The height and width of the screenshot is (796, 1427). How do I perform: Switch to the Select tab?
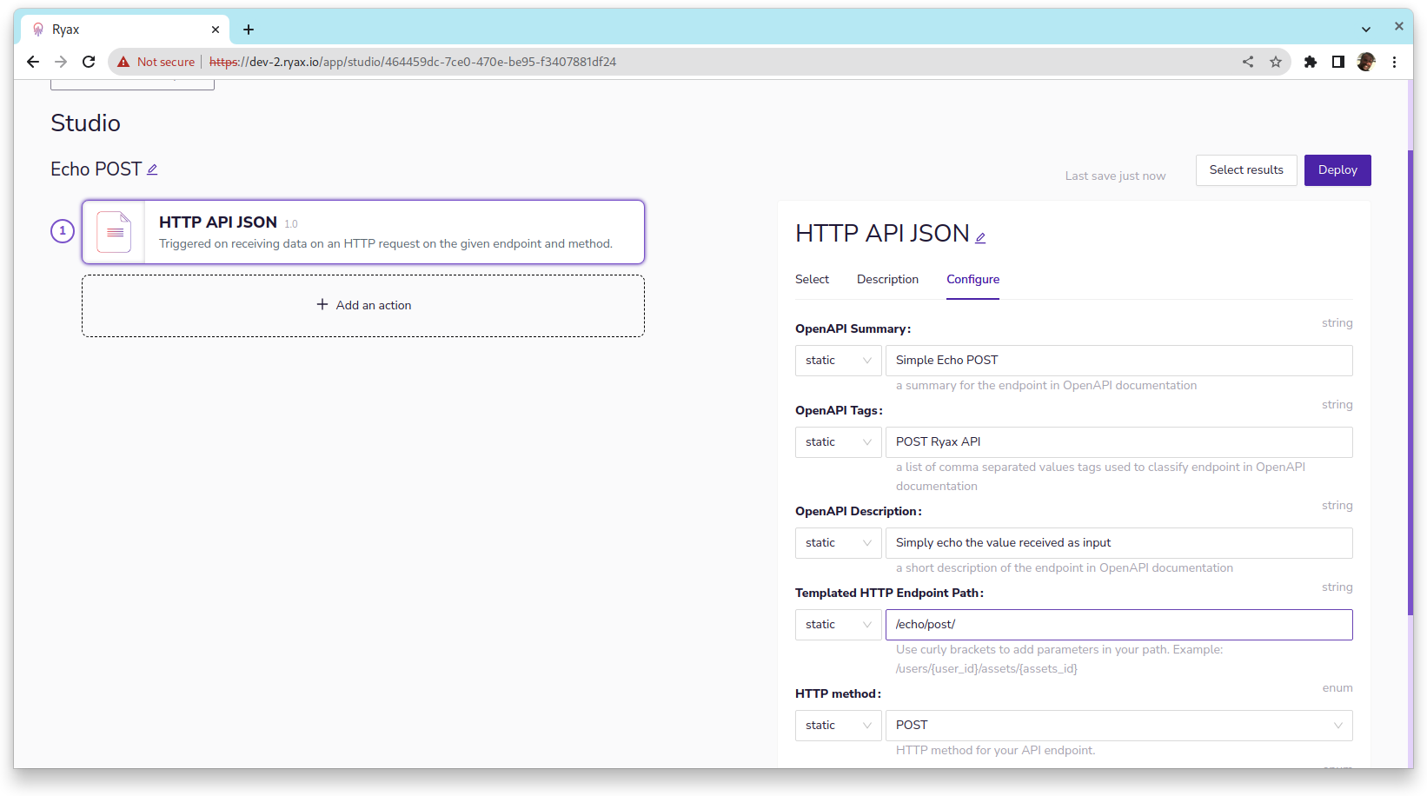812,279
